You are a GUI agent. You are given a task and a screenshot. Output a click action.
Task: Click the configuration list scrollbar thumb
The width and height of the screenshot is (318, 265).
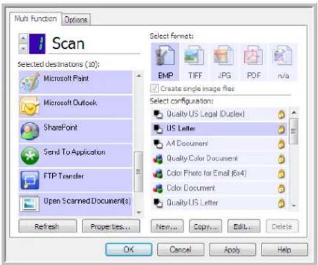pos(294,132)
